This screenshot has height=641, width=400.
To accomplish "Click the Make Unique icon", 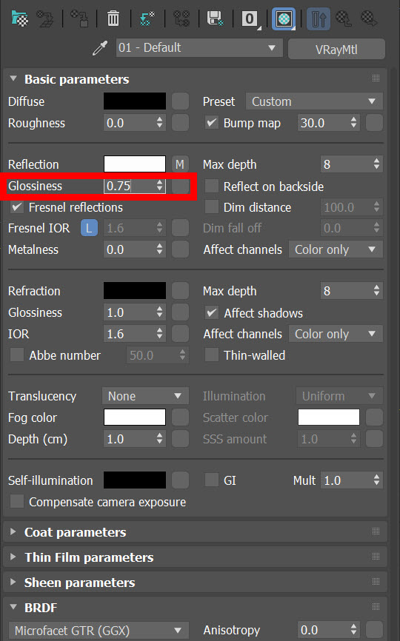I will (x=181, y=19).
